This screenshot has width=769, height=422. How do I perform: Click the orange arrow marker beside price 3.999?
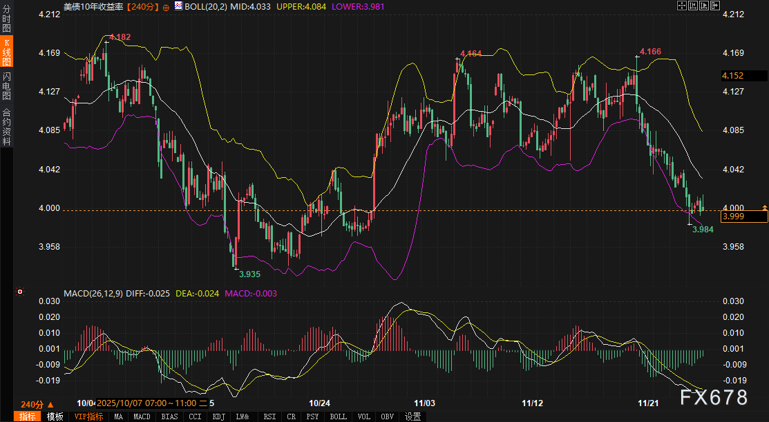[764, 208]
